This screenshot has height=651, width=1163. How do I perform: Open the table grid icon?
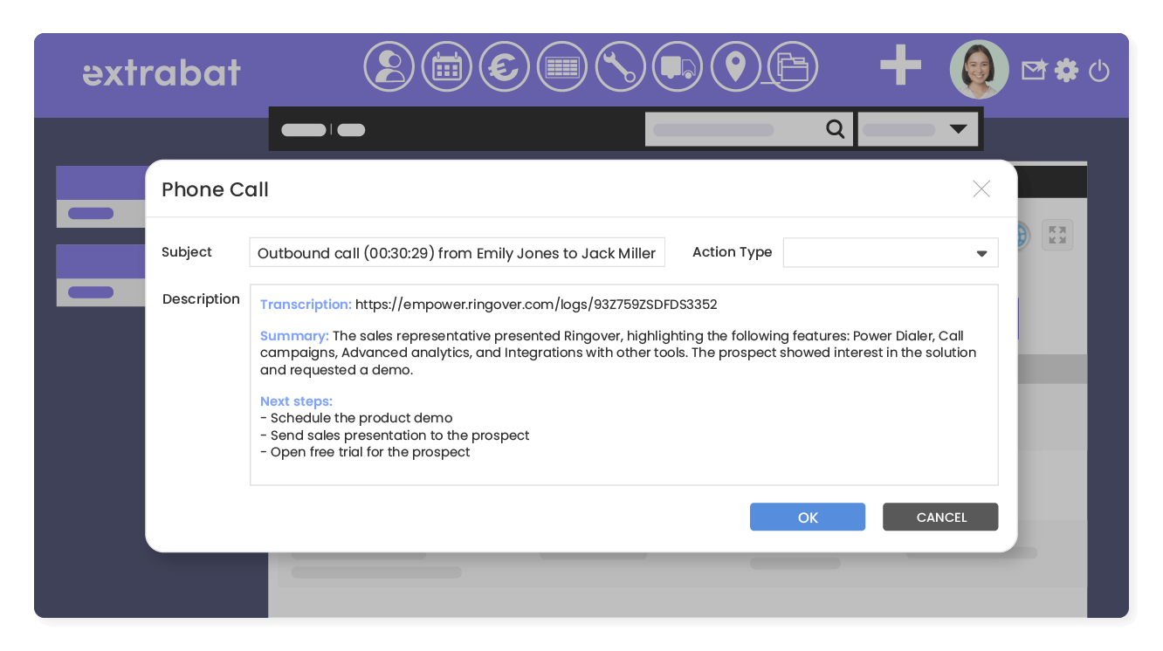[x=562, y=67]
